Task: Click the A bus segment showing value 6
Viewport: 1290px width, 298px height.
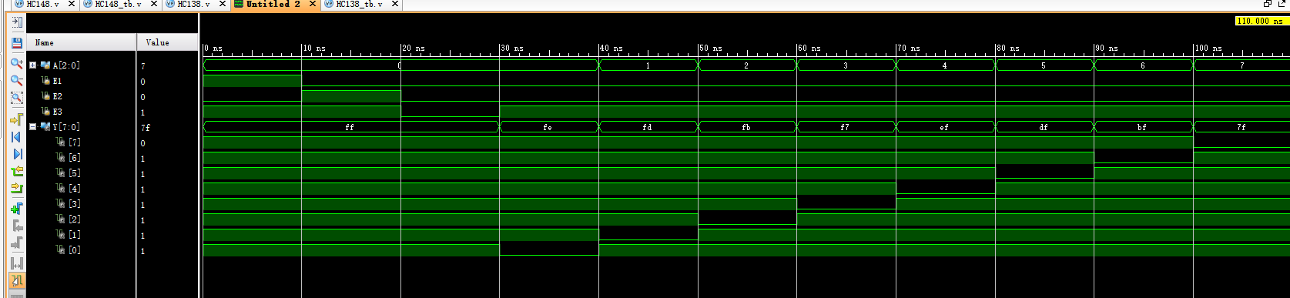Action: coord(1143,65)
